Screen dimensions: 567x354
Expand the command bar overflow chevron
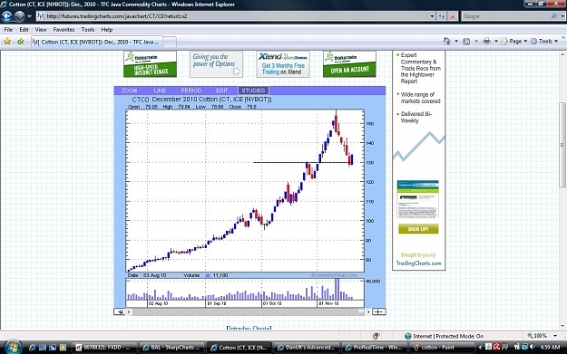[x=563, y=38]
